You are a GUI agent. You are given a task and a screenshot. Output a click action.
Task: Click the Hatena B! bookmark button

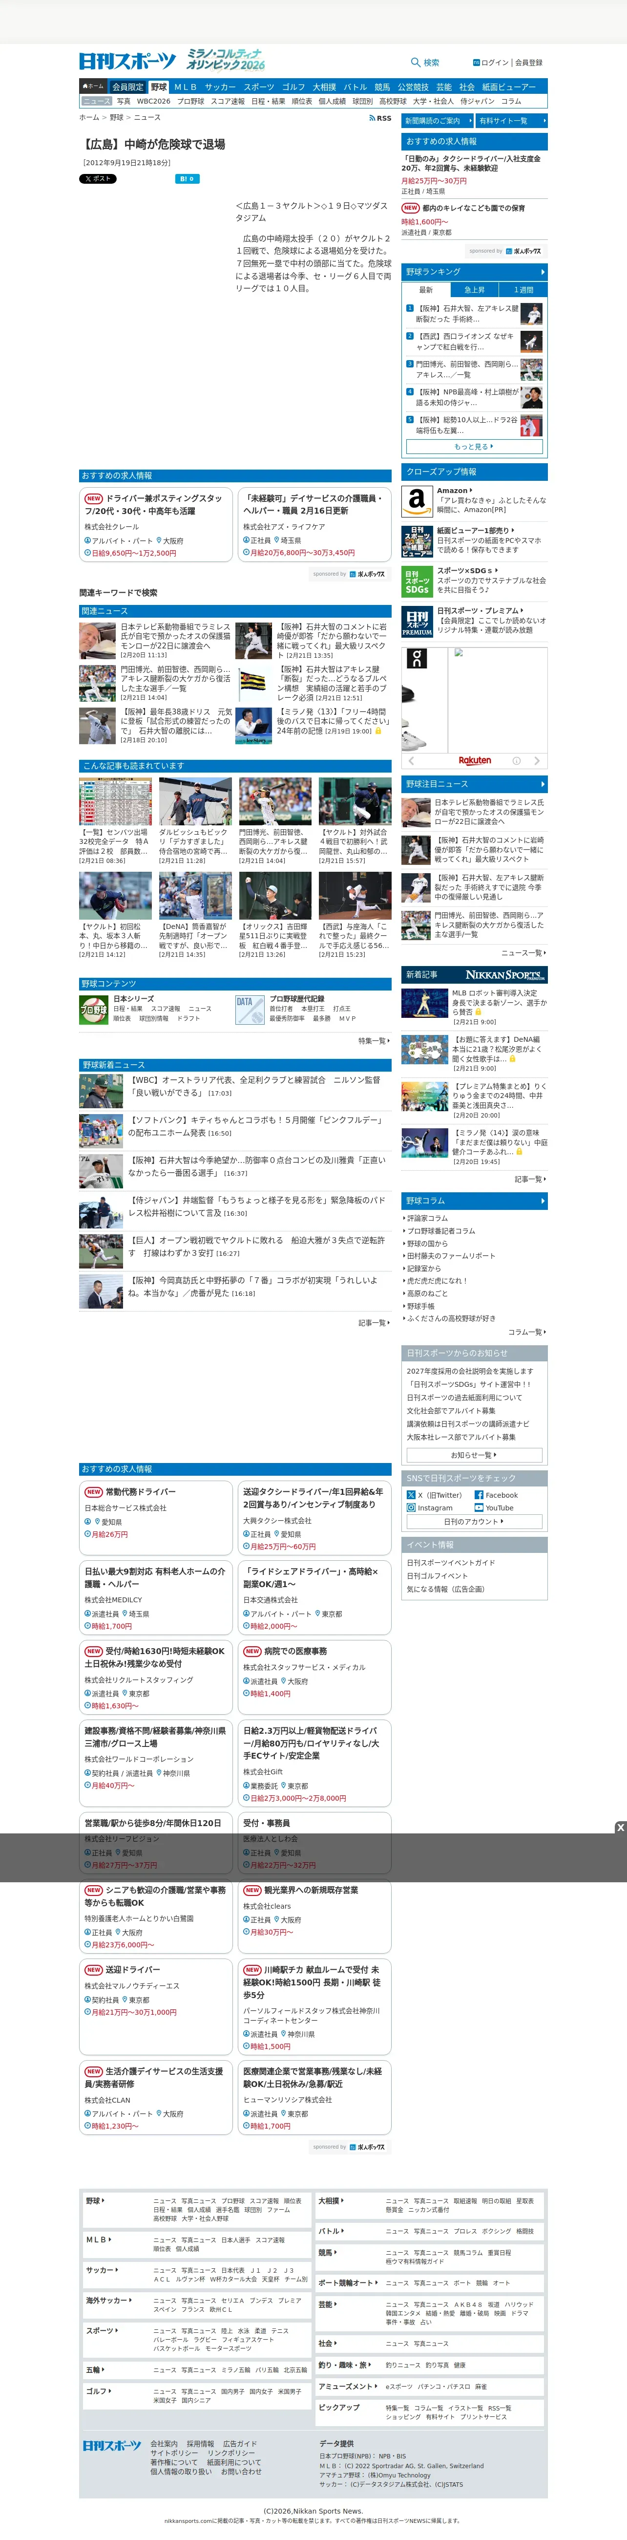(x=188, y=178)
